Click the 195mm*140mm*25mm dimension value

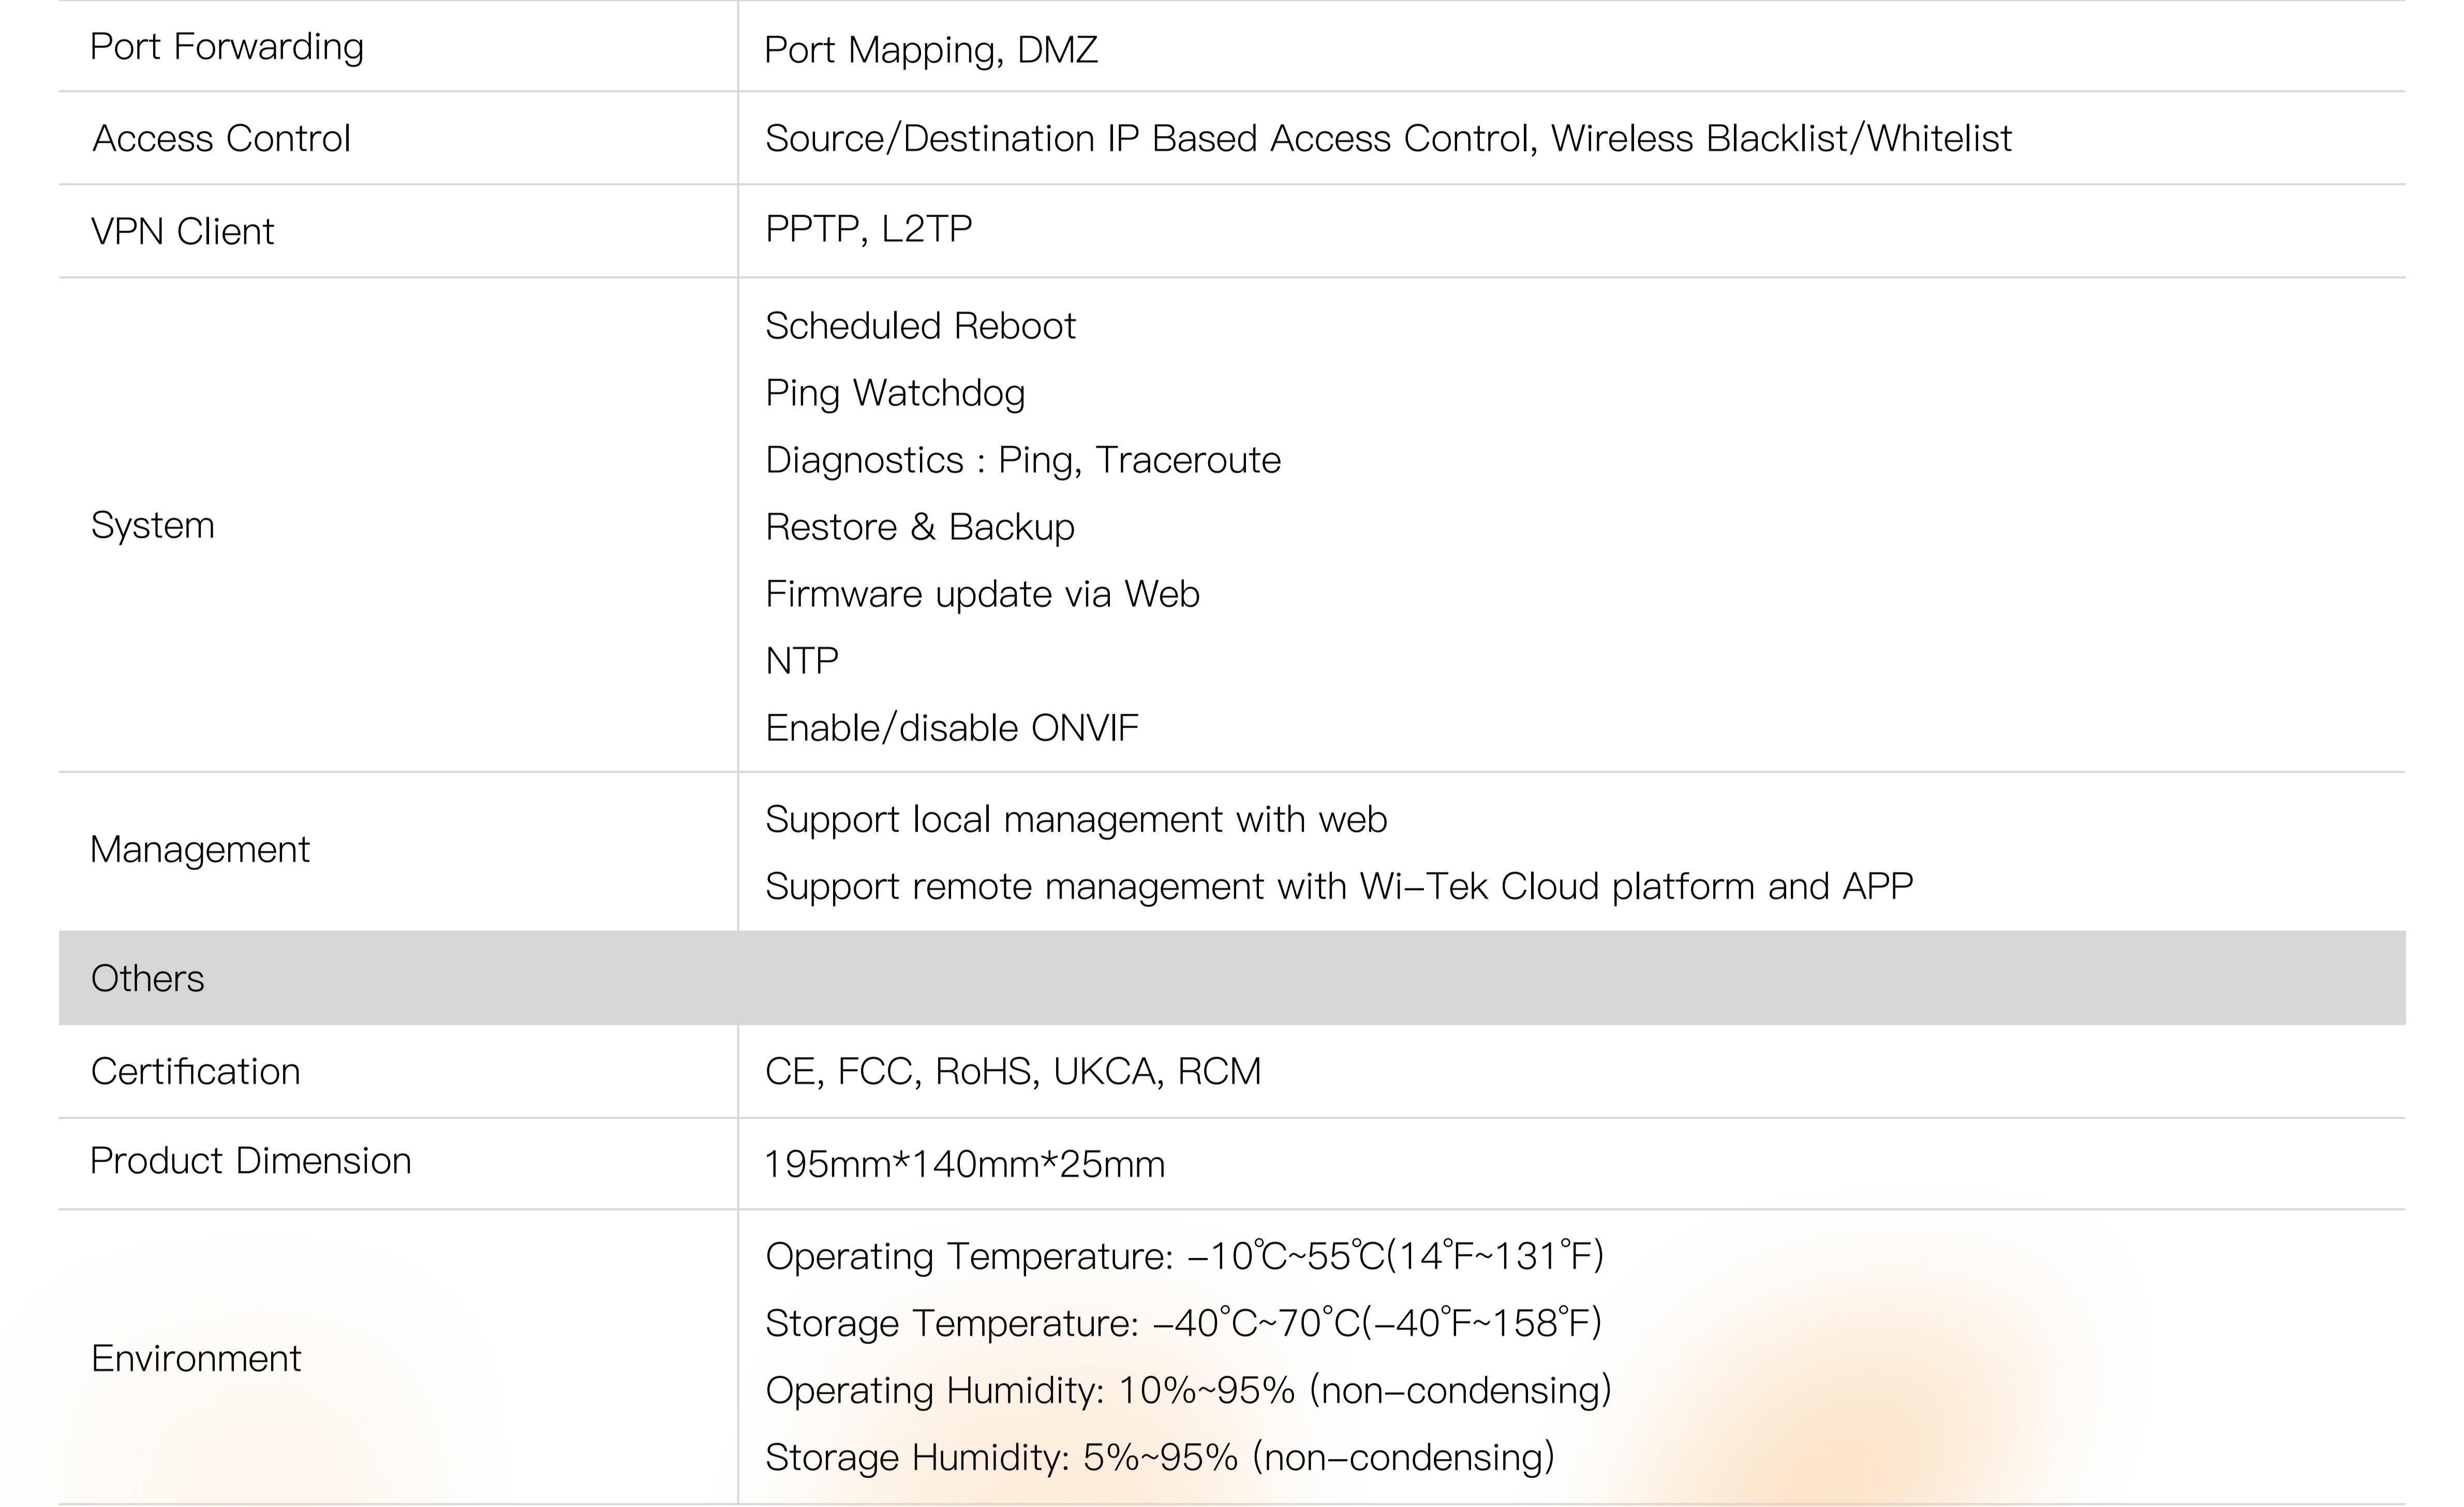pyautogui.click(x=964, y=1164)
